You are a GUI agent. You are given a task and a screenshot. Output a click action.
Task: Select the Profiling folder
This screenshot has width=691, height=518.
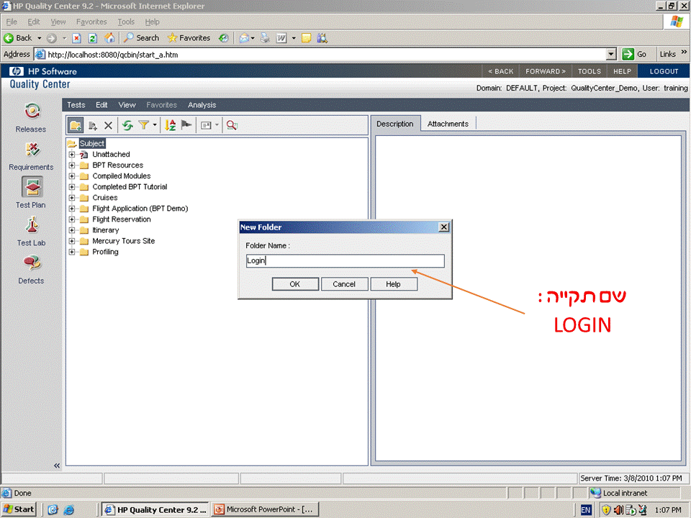pyautogui.click(x=105, y=252)
